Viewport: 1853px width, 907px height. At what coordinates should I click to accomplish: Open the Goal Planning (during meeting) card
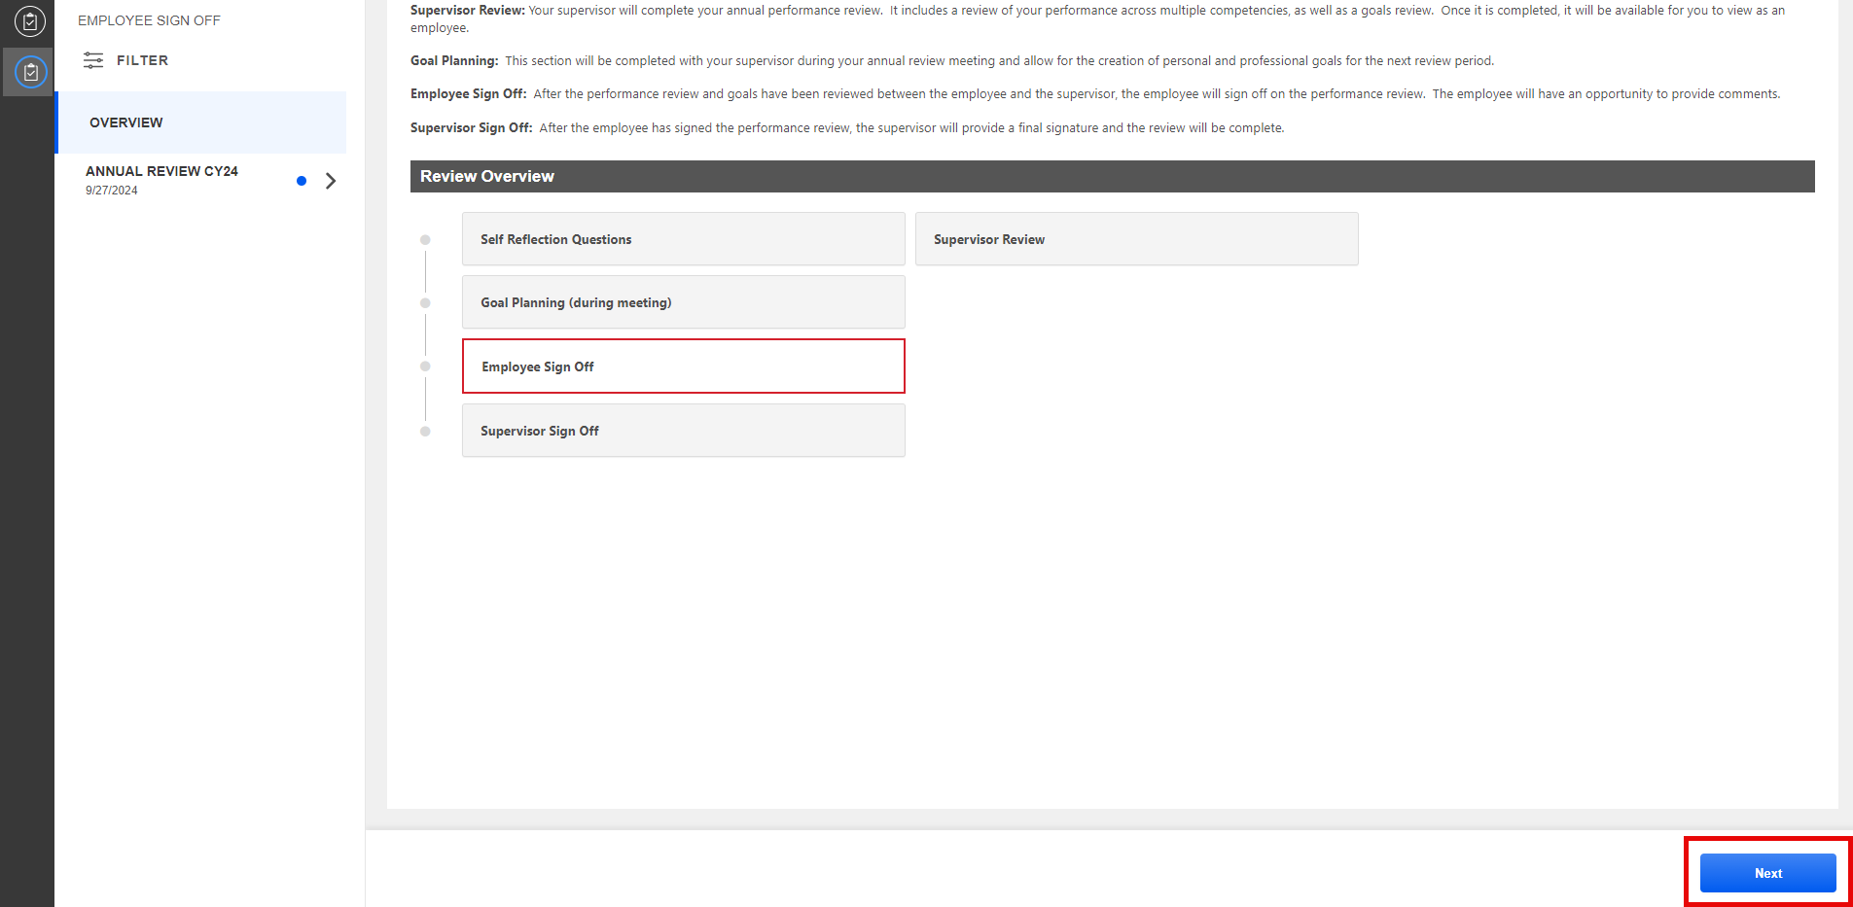tap(683, 302)
